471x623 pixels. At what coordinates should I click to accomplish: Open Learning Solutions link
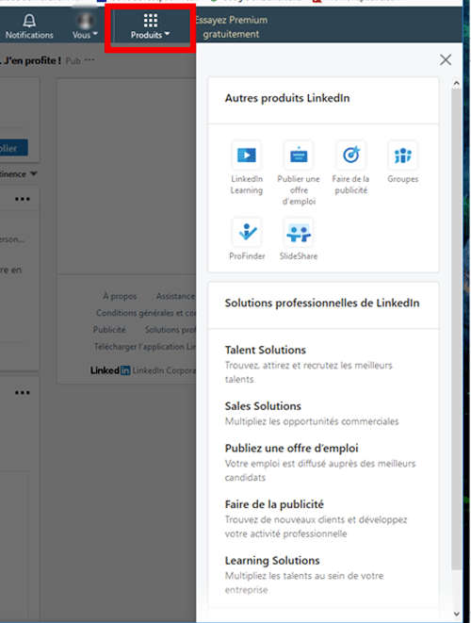click(x=272, y=560)
